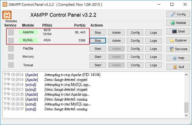Click the Tomcat module name
Screen dimensions: 192x125
point(28,65)
